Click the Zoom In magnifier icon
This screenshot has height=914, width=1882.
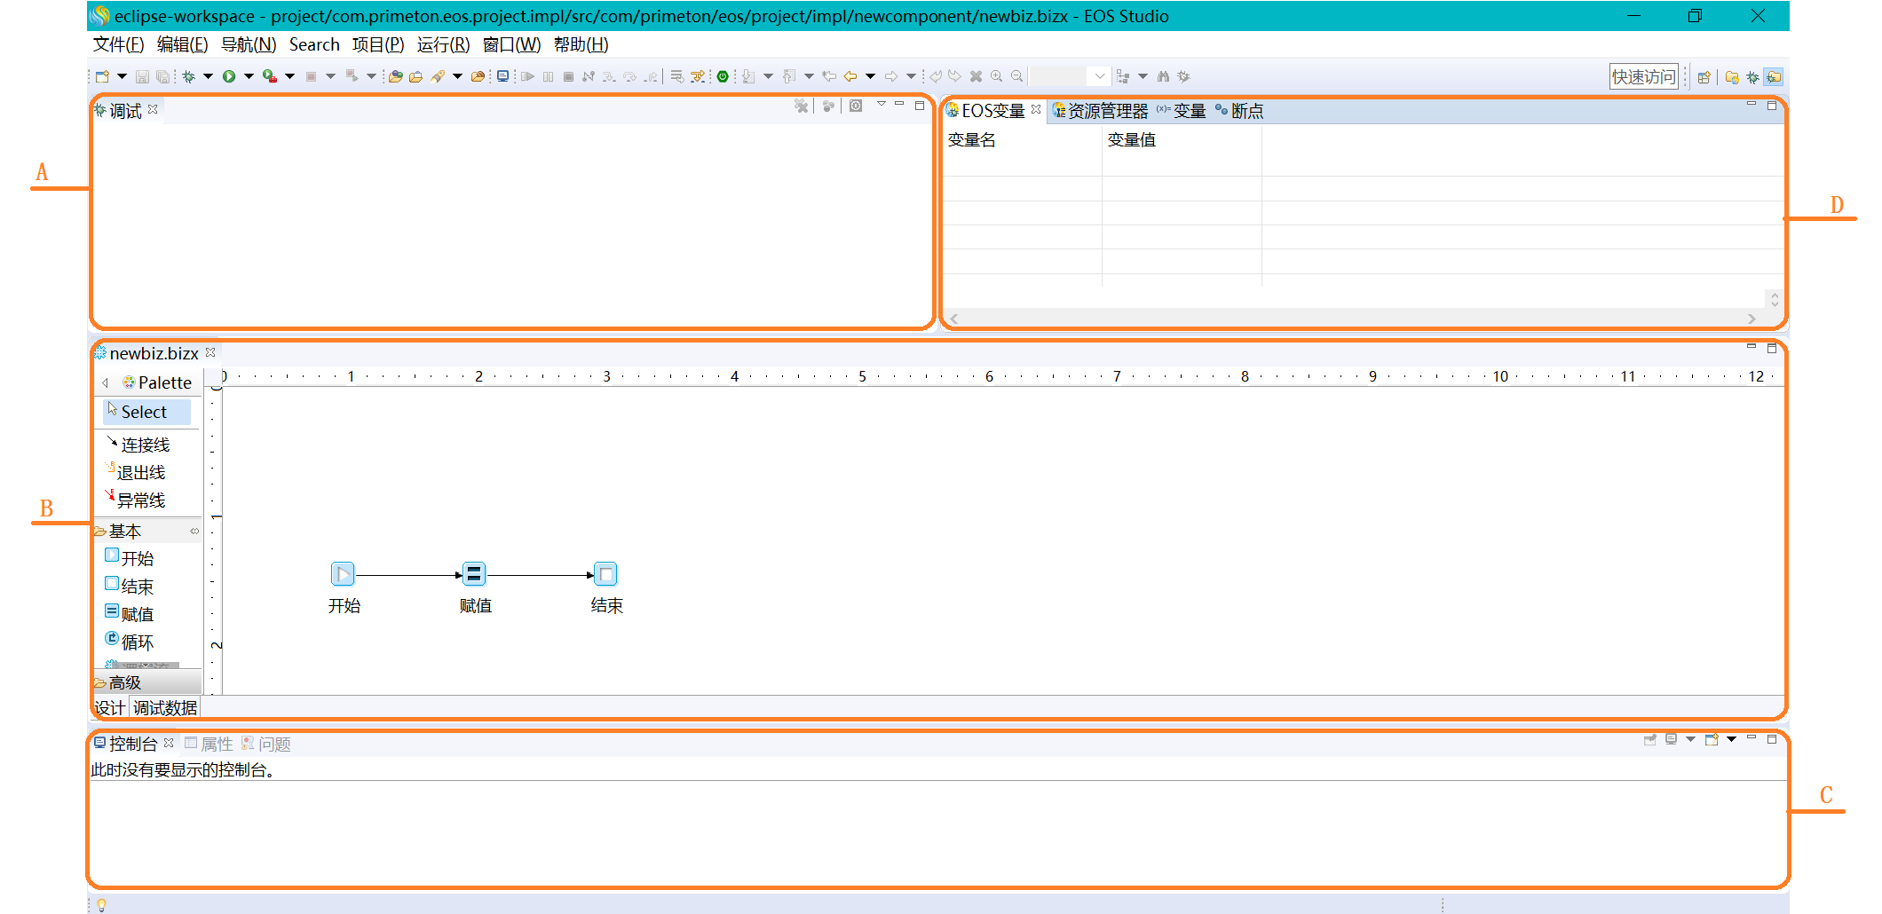point(997,77)
